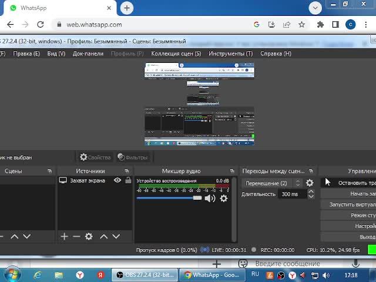Click the Режим студии button

pos(348,216)
